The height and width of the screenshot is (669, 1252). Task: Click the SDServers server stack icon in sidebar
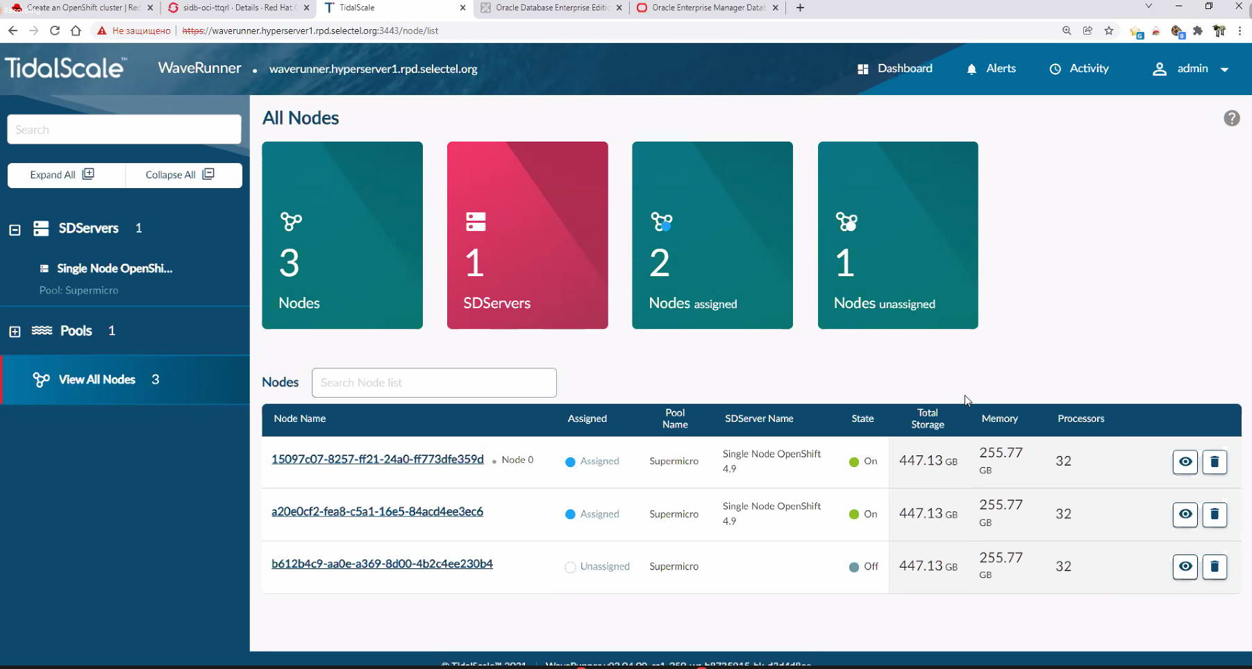coord(41,228)
